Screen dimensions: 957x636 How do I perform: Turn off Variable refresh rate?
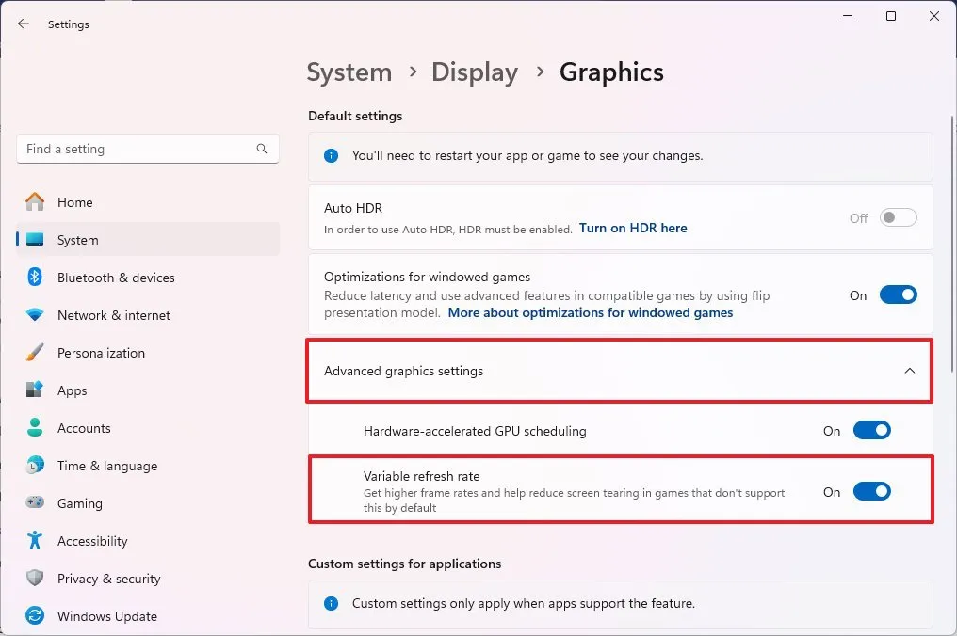(871, 490)
